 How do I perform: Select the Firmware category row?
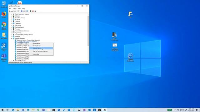point(16,29)
